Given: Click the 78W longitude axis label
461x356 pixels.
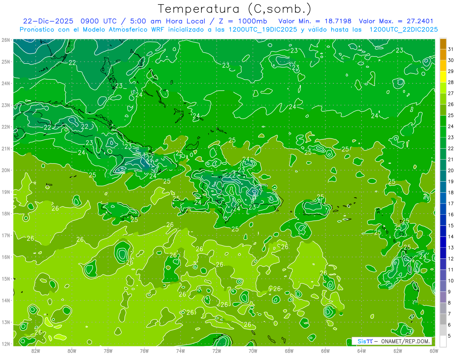Looking at the screenshot, I should [x=108, y=351].
